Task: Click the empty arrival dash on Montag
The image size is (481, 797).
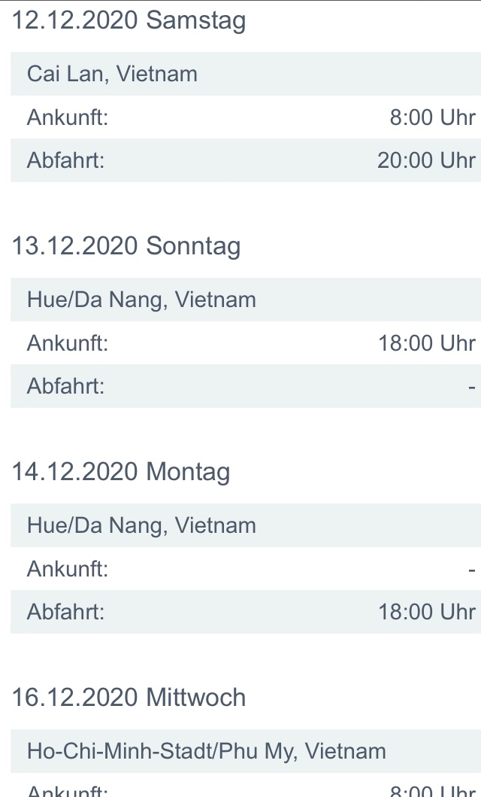Action: (x=471, y=570)
